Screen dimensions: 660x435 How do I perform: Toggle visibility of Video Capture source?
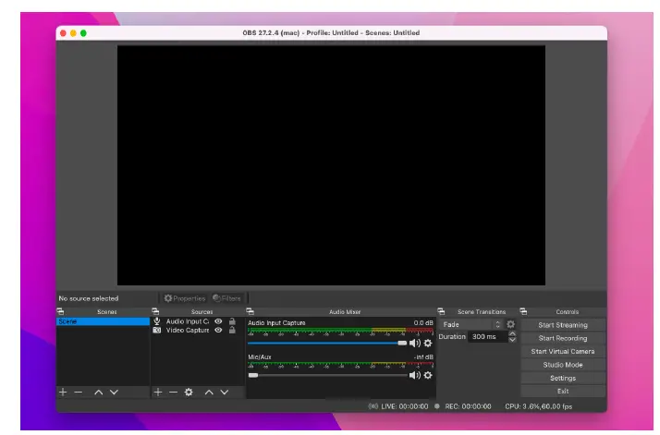(219, 330)
